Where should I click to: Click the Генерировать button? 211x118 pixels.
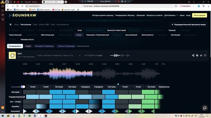[x=15, y=46]
